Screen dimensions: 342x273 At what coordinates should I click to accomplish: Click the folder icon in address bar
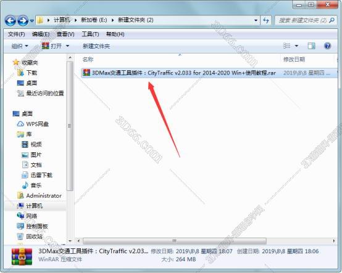[x=40, y=20]
